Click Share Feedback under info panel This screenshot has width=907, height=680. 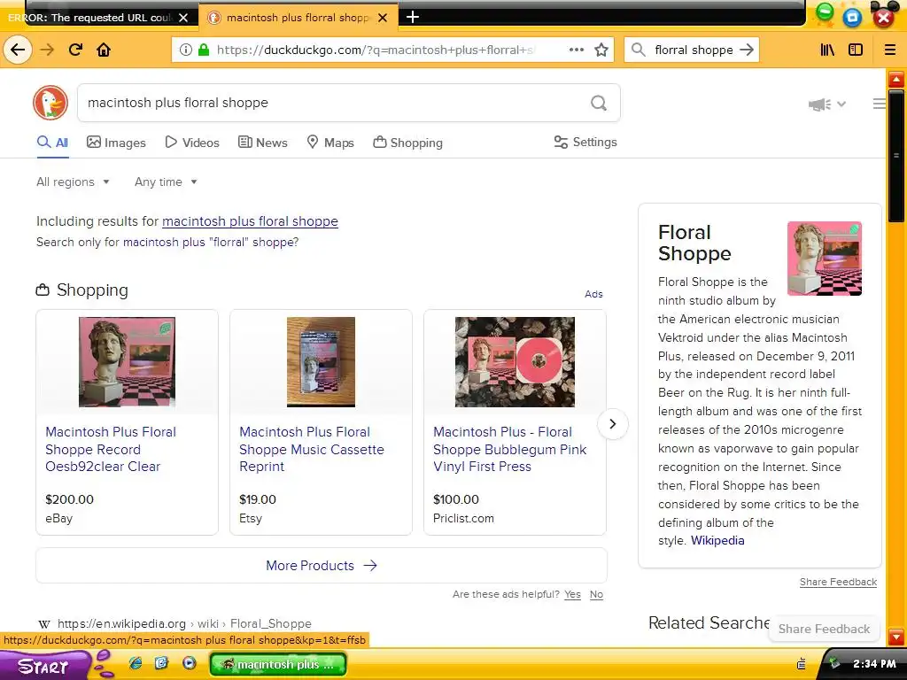(x=838, y=582)
